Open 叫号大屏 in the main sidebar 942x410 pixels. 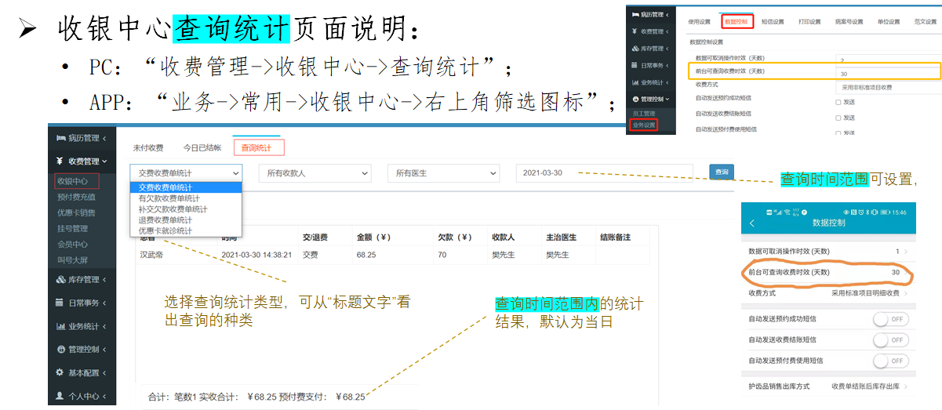[x=72, y=260]
